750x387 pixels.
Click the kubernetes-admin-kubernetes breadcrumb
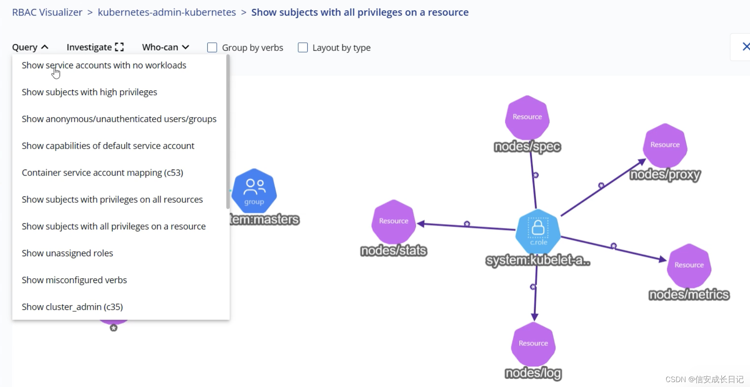click(167, 12)
